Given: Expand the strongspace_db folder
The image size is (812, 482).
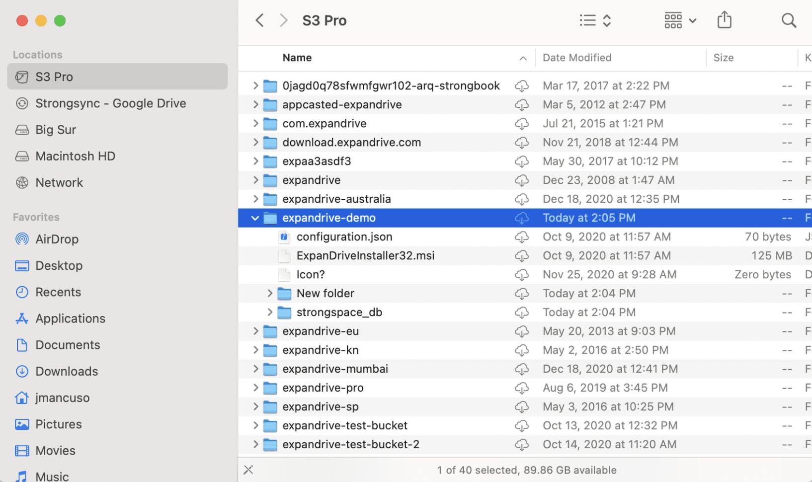Looking at the screenshot, I should click(270, 312).
